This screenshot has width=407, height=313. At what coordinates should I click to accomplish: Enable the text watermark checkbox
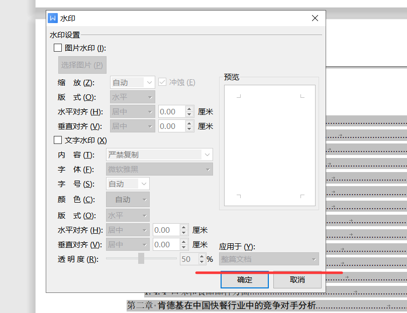coord(57,140)
